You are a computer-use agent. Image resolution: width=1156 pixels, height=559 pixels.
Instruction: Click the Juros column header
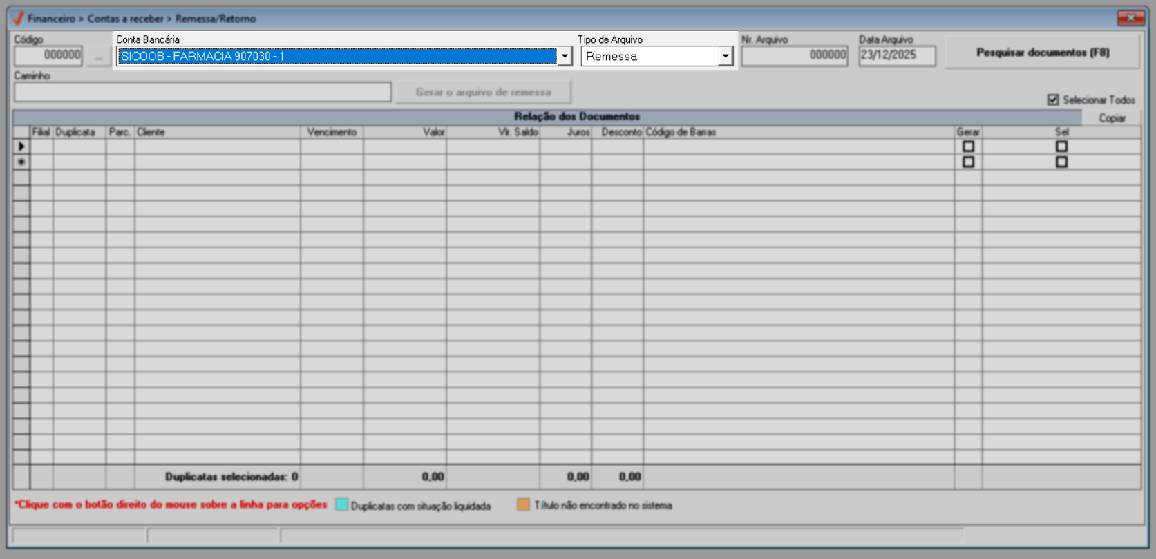(x=566, y=132)
